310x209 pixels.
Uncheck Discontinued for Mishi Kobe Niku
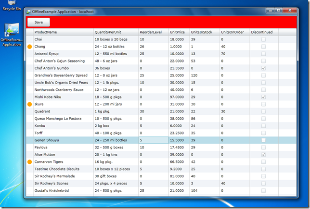tap(263, 97)
